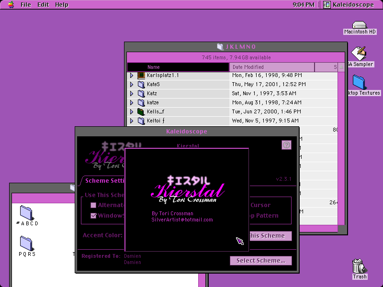
Task: Dismiss the Kierstal splash logo image
Action: pos(188,189)
